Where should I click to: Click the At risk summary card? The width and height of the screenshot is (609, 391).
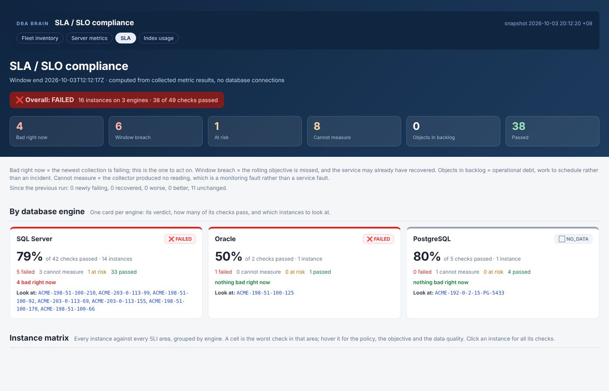coord(255,131)
